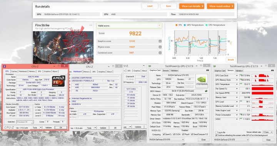Click the Load button in Run details
Viewport: 277px width, 146px height.
[150, 6]
